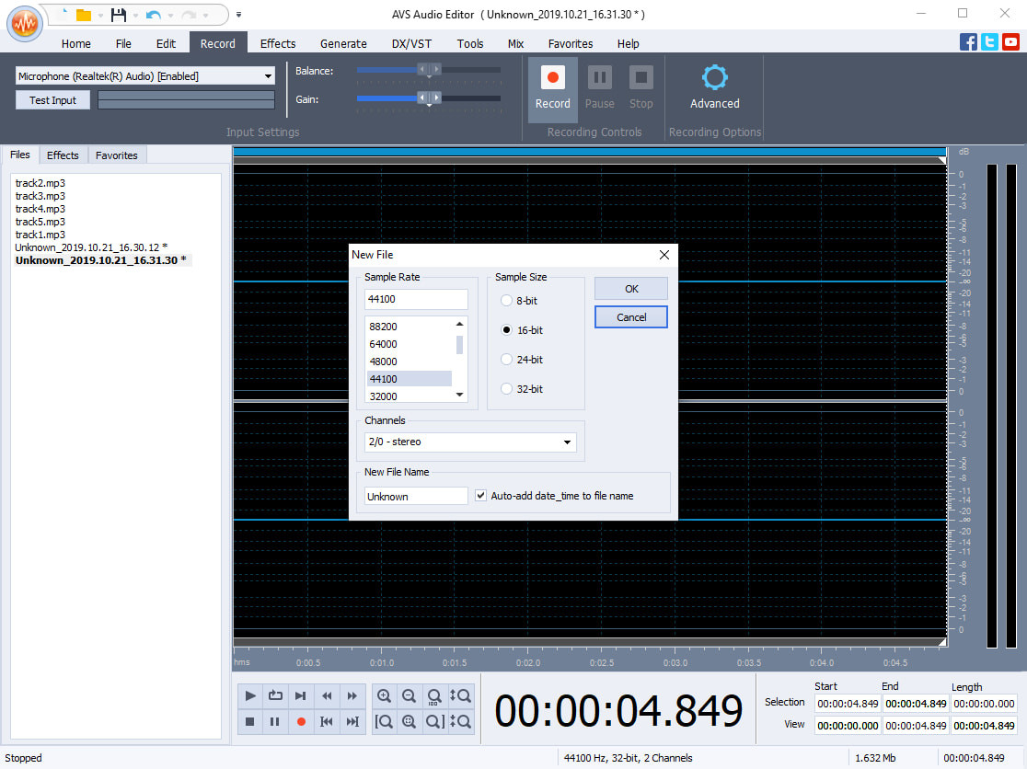1027x769 pixels.
Task: Zoom out of the waveform
Action: [x=409, y=695]
